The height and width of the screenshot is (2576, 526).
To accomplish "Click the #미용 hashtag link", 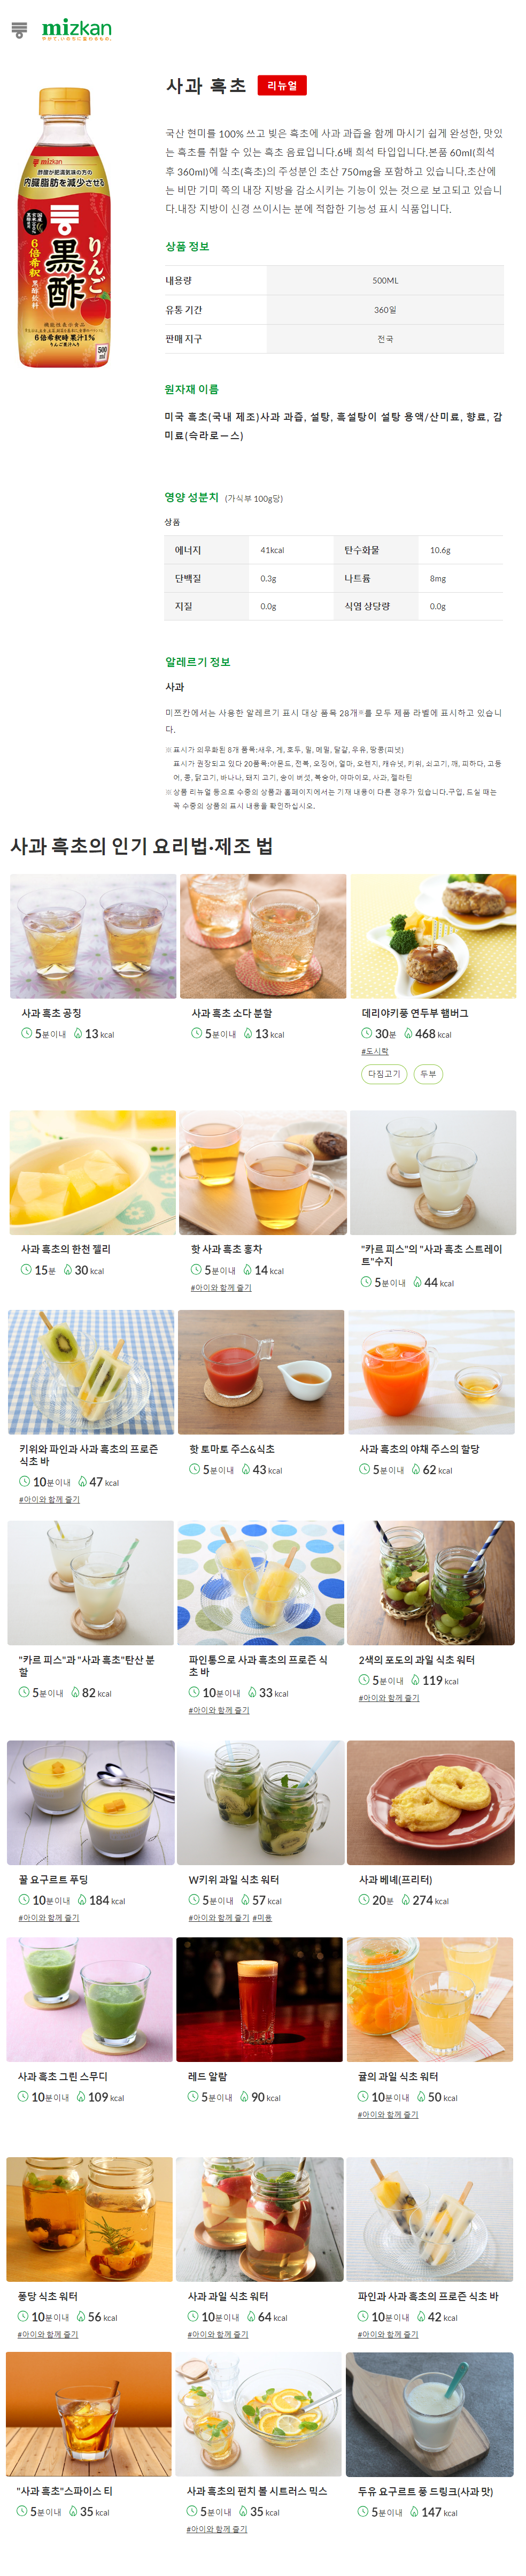I will [x=262, y=1917].
